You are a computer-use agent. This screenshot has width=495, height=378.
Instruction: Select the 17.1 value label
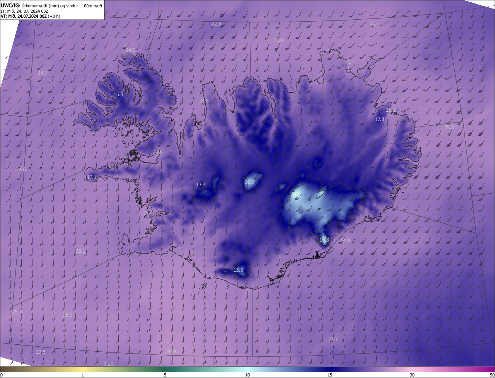[92, 177]
